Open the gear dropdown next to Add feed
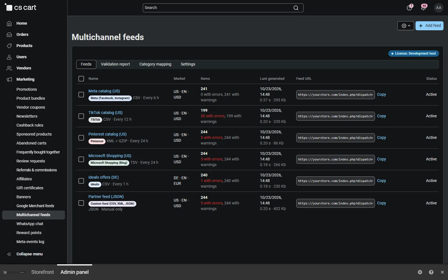Image resolution: width=448 pixels, height=280 pixels. tap(406, 26)
